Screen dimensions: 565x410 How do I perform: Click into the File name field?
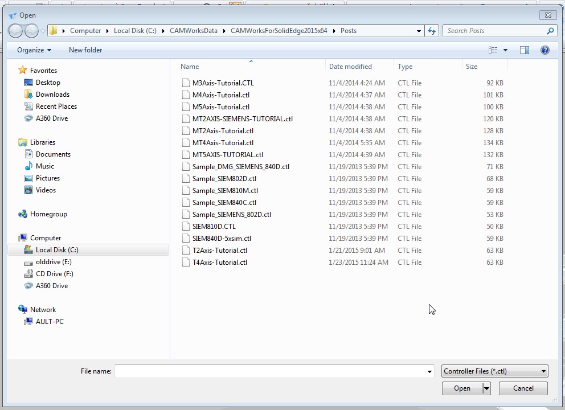(x=270, y=371)
